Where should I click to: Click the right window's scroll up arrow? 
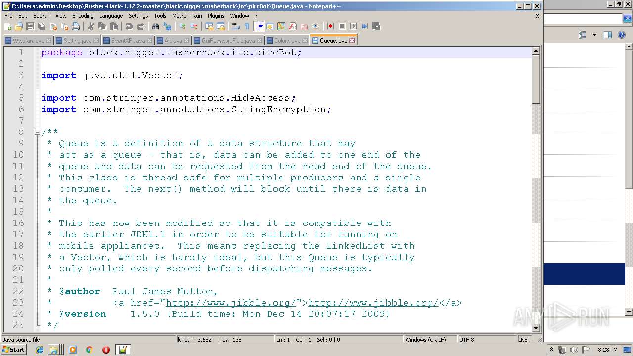coord(629,47)
